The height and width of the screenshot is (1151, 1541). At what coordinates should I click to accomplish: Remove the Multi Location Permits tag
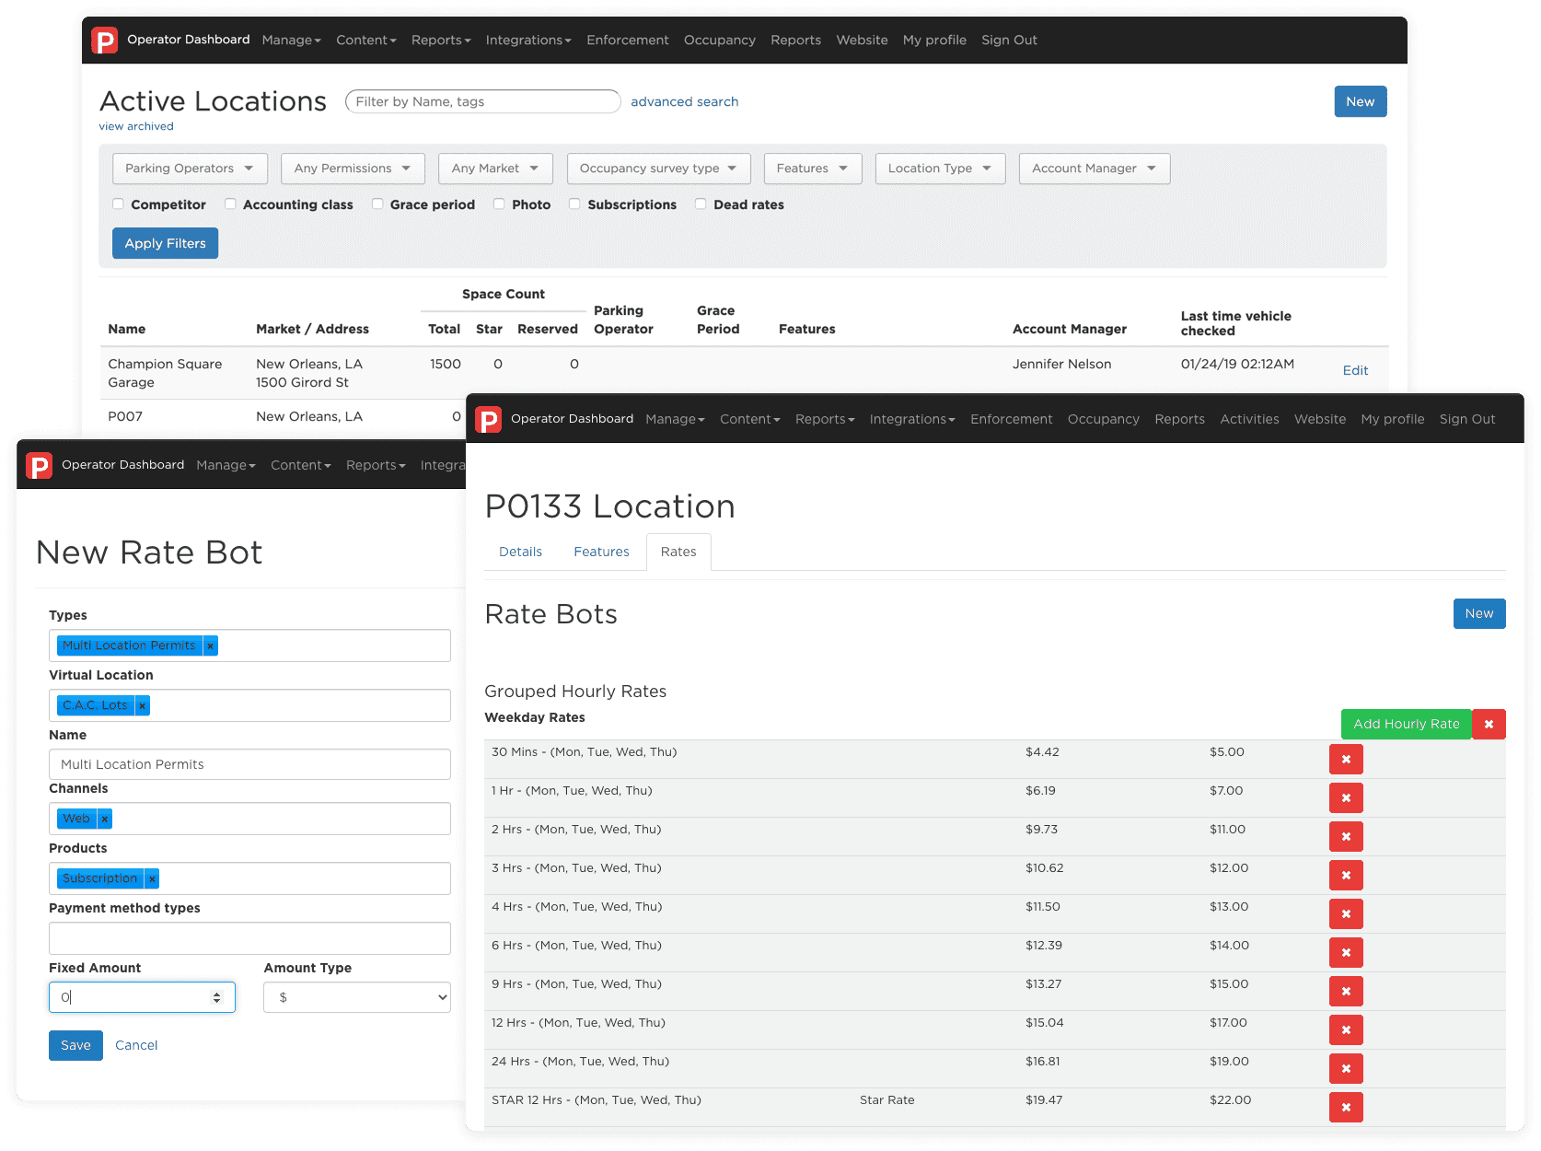point(210,645)
